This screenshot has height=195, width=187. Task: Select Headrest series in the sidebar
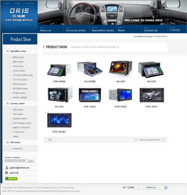[x=20, y=118]
